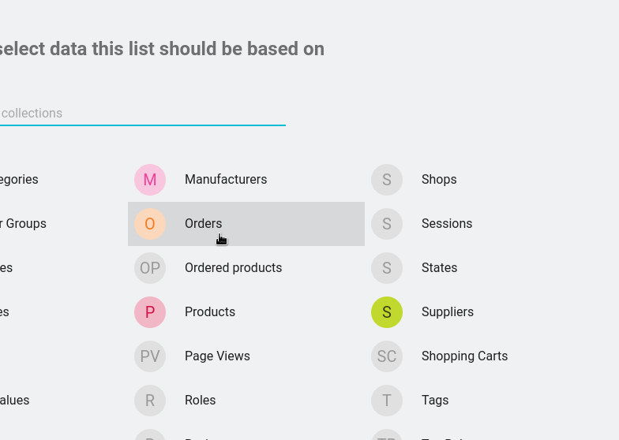
Task: Click the S avatar beside States
Action: click(387, 268)
